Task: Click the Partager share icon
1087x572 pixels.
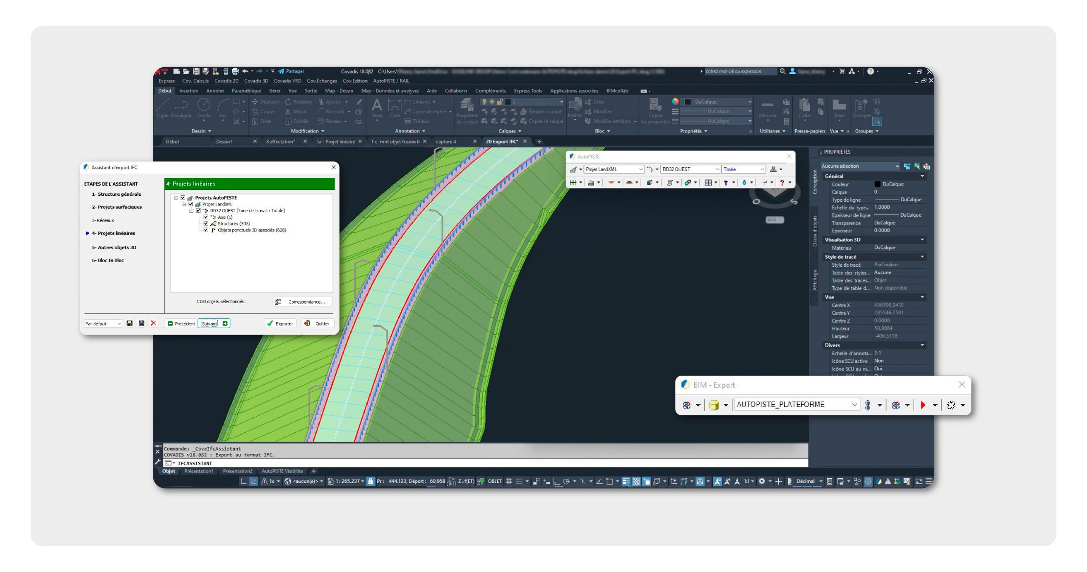Action: point(281,71)
